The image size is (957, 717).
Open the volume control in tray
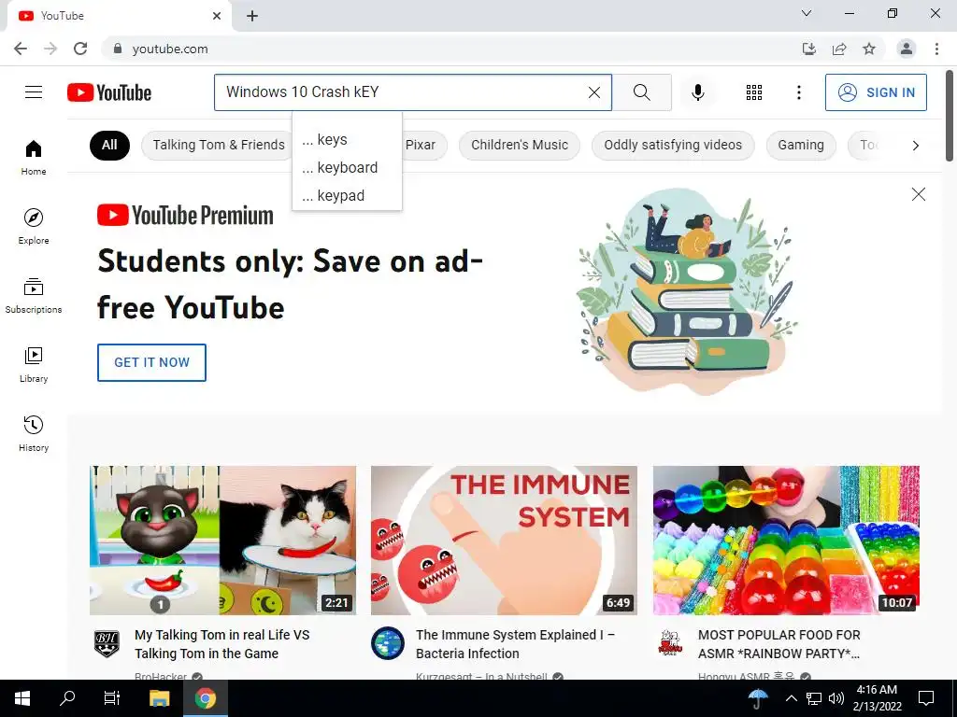click(x=836, y=698)
